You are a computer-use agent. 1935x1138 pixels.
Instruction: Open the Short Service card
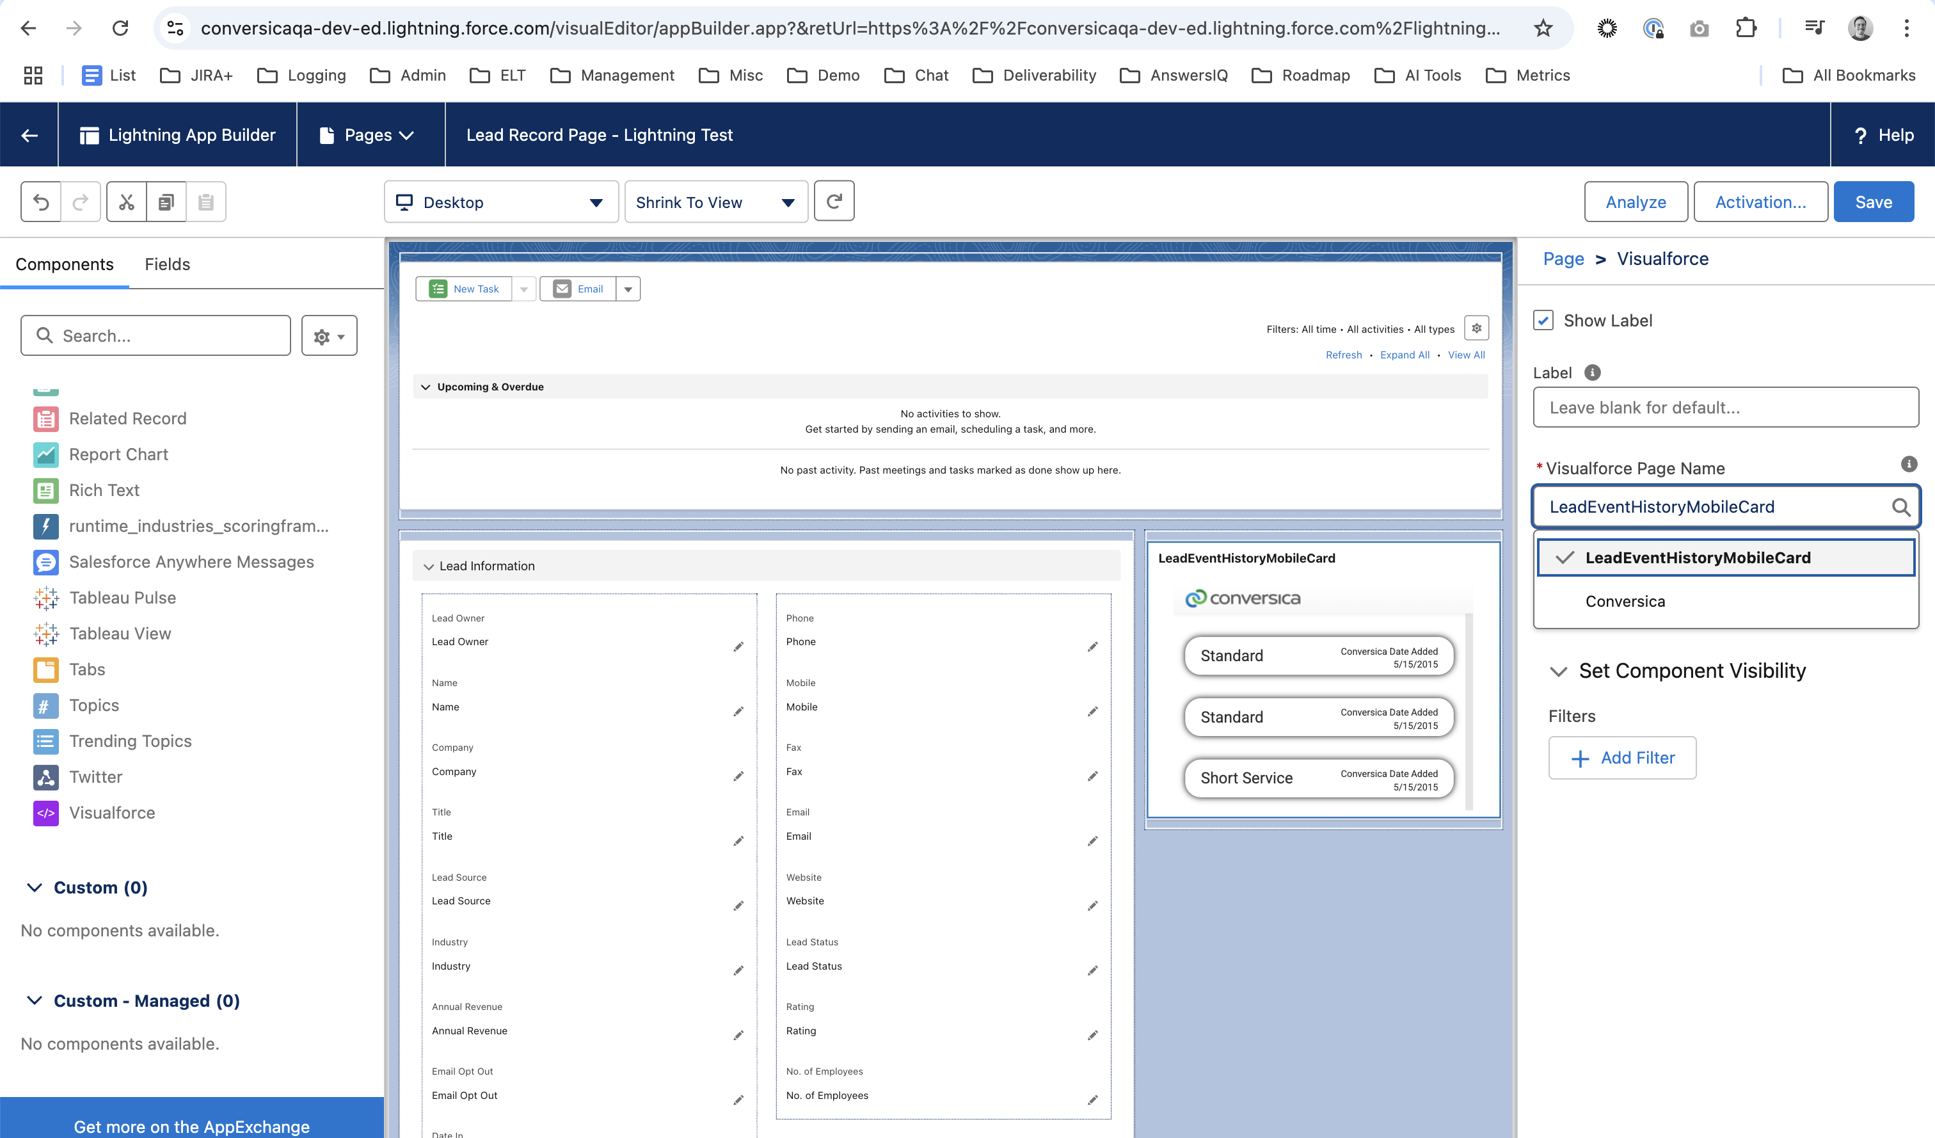(x=1319, y=779)
